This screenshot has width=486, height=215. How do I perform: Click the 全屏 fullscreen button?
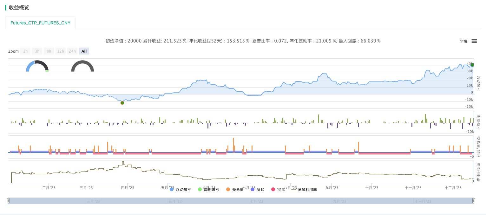[x=464, y=41]
